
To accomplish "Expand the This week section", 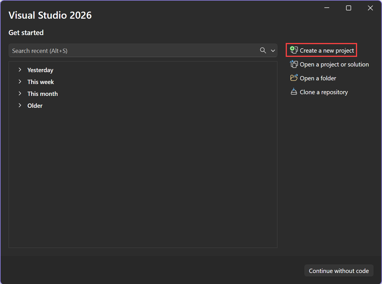I will click(20, 81).
